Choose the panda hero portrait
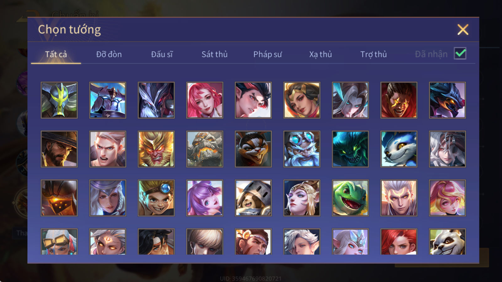The image size is (502, 282). pos(447,241)
